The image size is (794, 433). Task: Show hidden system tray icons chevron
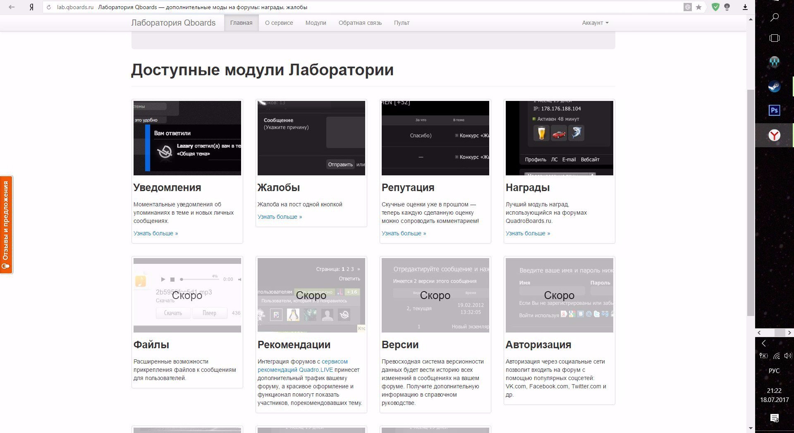tap(764, 343)
